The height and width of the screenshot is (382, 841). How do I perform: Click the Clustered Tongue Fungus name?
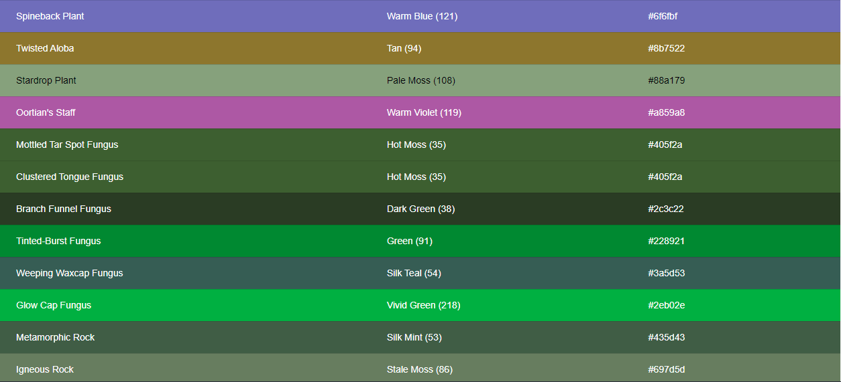(x=70, y=177)
